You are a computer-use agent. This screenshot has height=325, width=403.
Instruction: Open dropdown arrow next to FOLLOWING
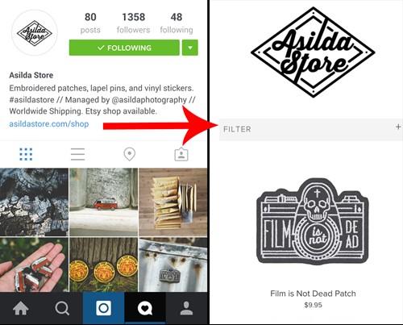click(190, 48)
